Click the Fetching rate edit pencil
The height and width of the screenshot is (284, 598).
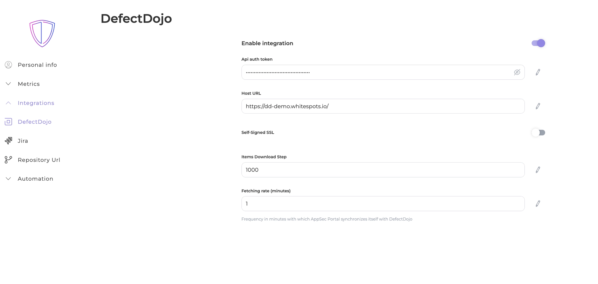click(x=538, y=204)
